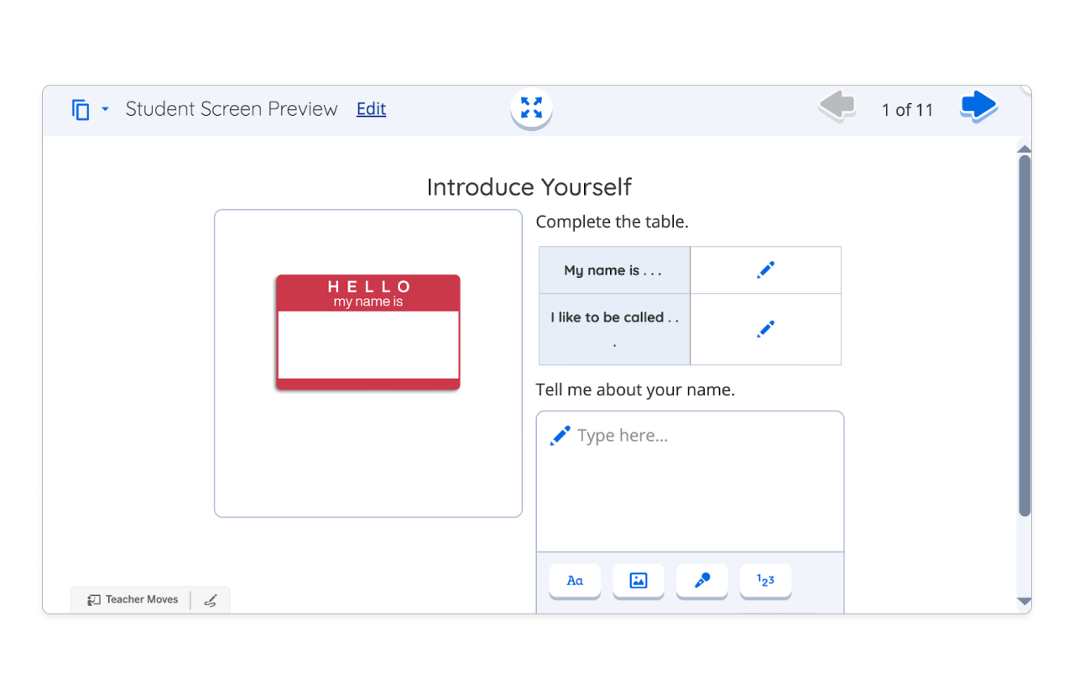Image resolution: width=1074 pixels, height=700 pixels.
Task: Click the 'Complete the table.' instruction text
Action: (612, 222)
